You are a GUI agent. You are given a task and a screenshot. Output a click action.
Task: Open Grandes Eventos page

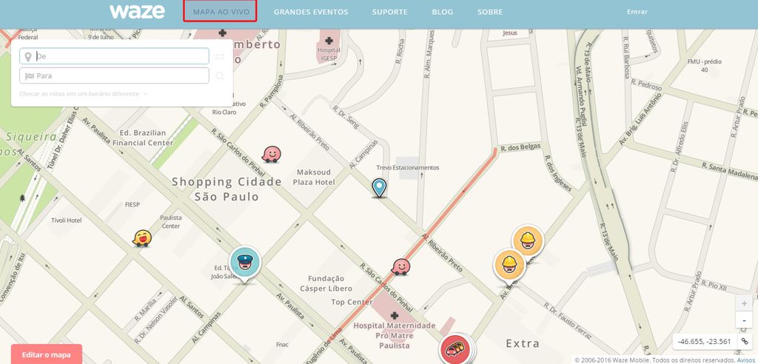click(x=311, y=12)
